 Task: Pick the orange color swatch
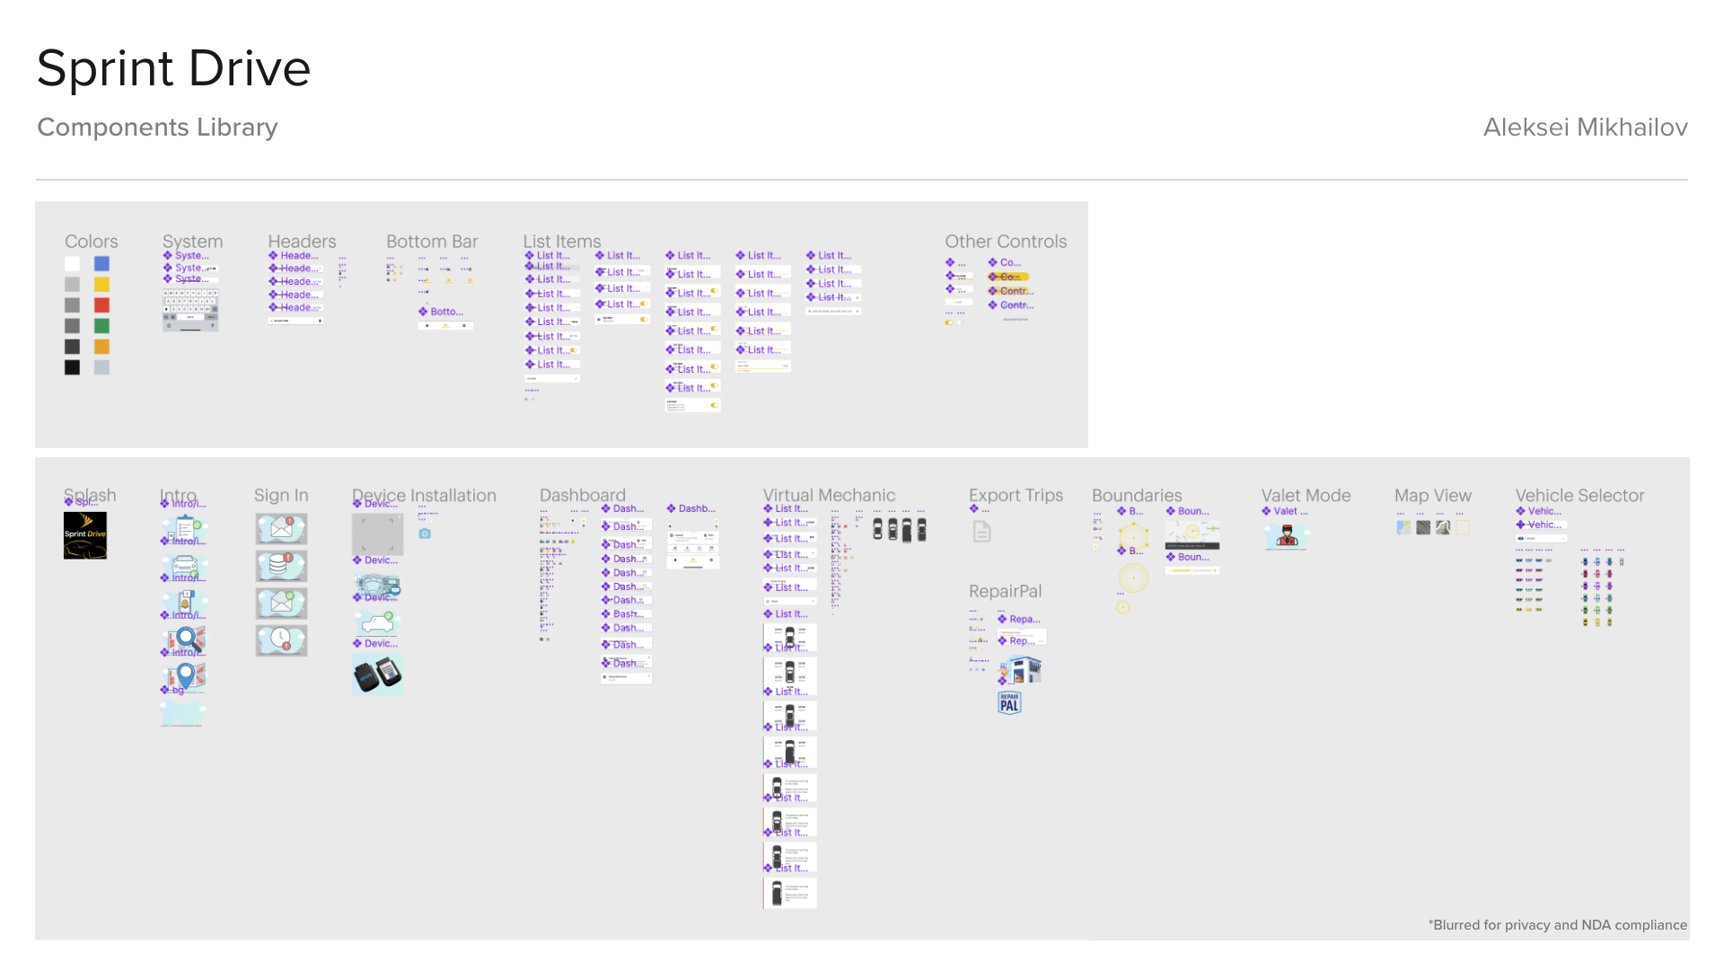pyautogui.click(x=101, y=347)
